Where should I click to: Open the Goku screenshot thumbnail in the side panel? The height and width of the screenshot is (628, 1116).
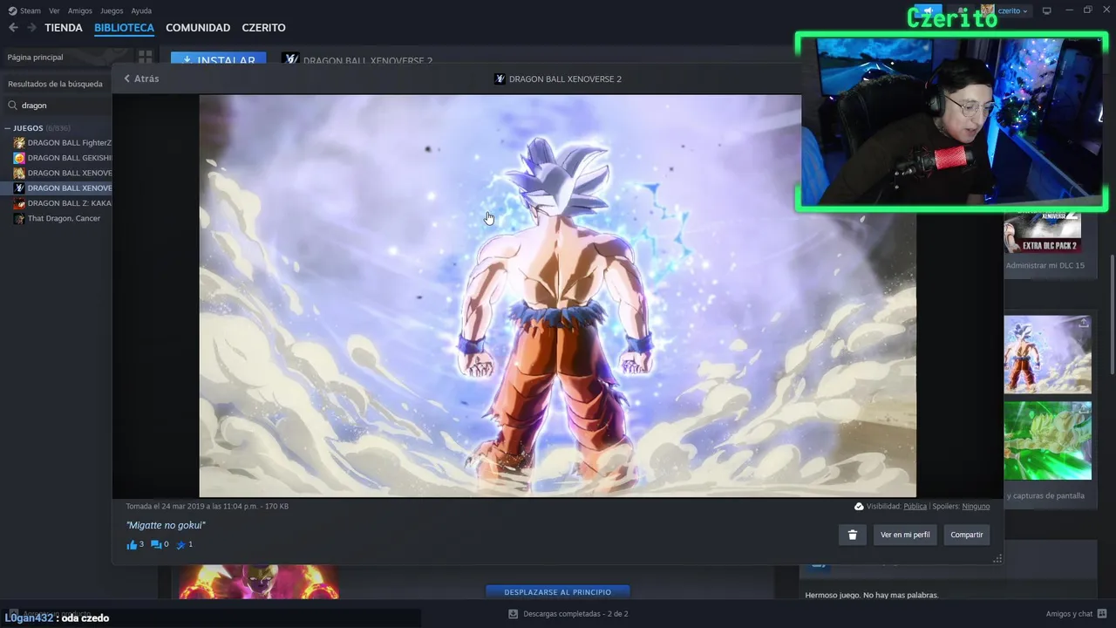(1047, 354)
